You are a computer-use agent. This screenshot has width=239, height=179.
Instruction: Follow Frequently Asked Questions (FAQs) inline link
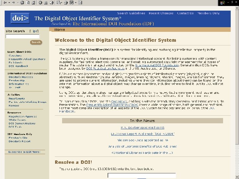coord(112,105)
